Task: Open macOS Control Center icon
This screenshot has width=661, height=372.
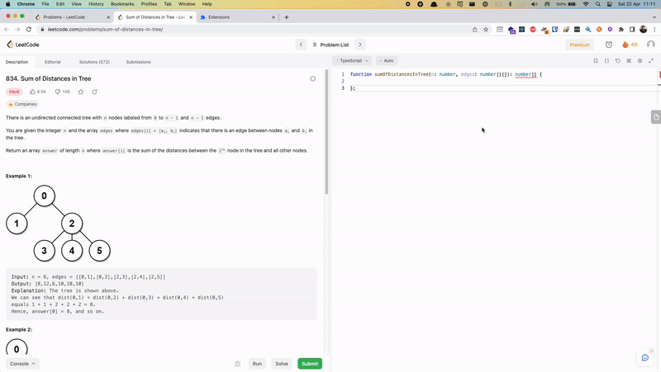Action: pyautogui.click(x=610, y=4)
